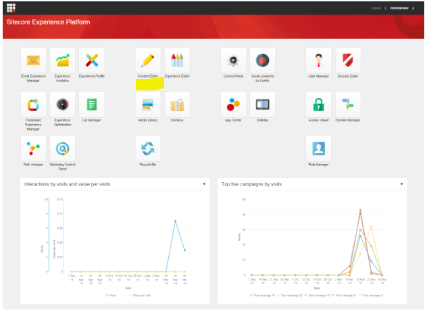Open the Content Editor pencil icon

pyautogui.click(x=148, y=60)
